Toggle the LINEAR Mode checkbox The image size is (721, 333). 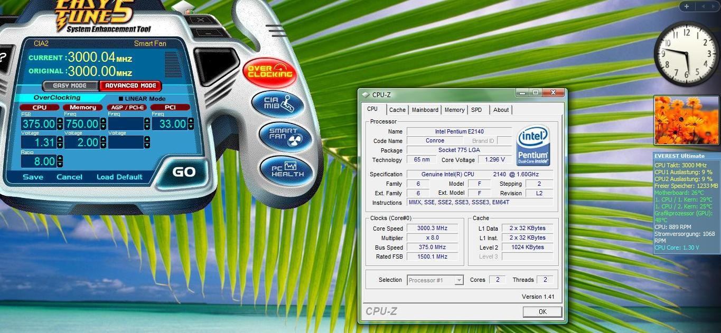point(121,99)
